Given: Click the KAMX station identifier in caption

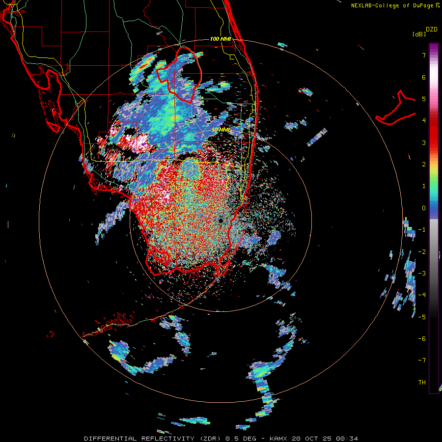Looking at the screenshot, I should coord(278,439).
